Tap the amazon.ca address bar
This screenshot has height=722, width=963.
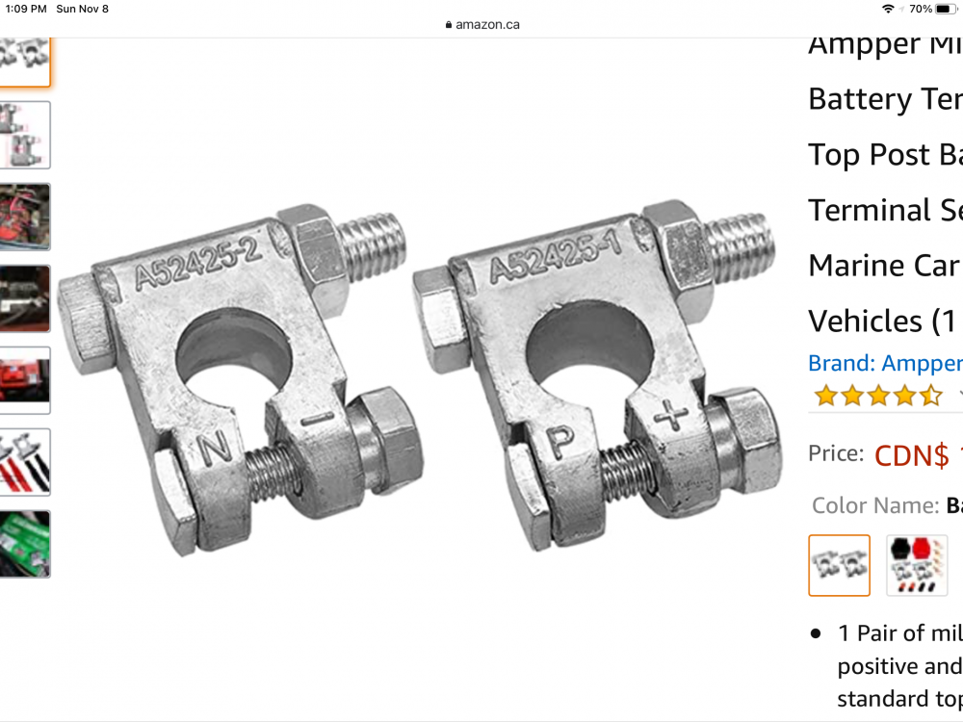481,25
